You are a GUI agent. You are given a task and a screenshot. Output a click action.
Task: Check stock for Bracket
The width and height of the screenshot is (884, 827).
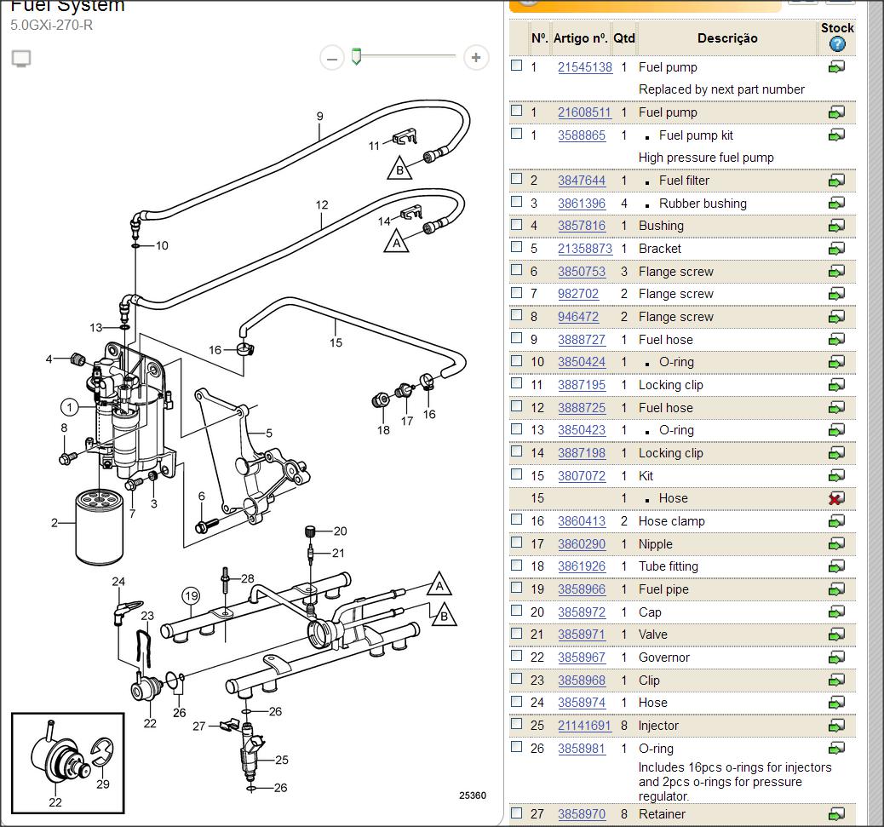click(x=836, y=249)
